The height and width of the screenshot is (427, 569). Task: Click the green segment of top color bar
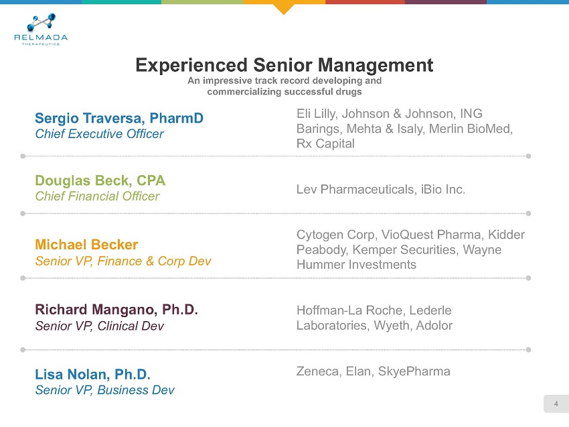pos(202,2)
